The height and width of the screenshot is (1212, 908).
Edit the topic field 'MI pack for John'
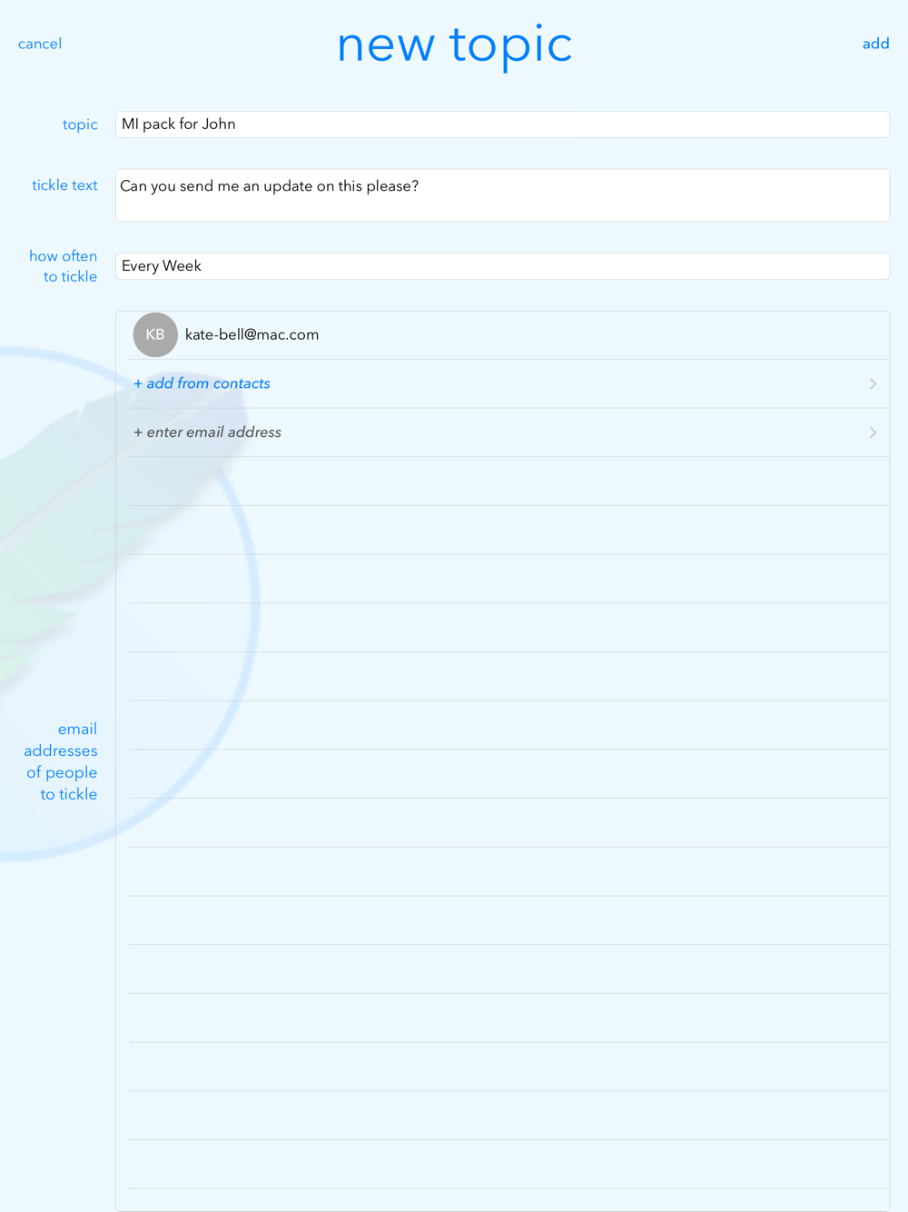point(502,124)
